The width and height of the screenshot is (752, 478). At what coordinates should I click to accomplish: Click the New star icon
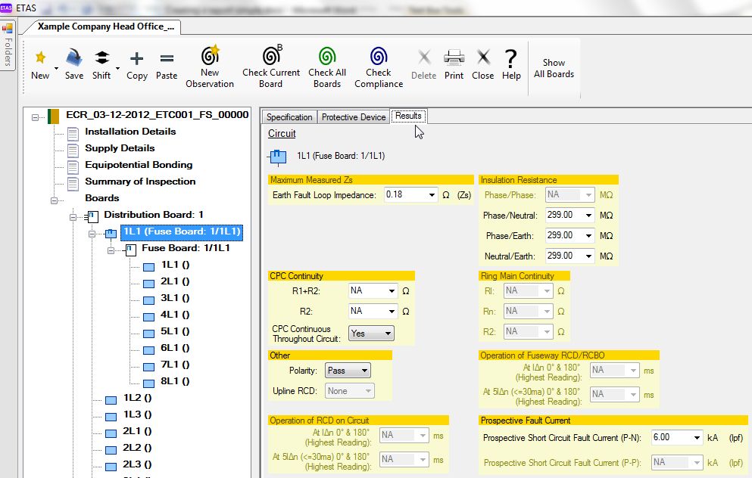[x=40, y=58]
